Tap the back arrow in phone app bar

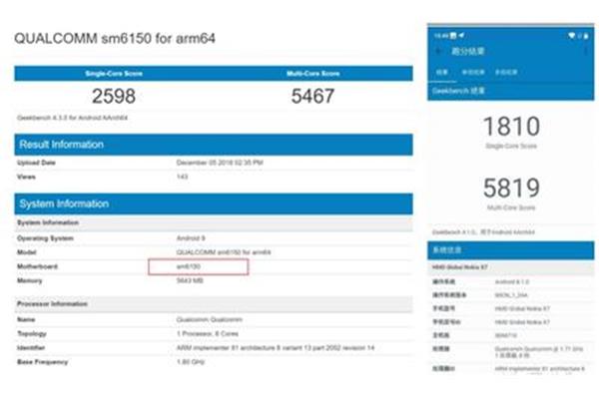(438, 51)
